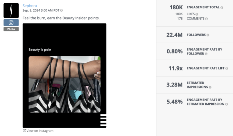Viewport: 233px width, 136px height.
Task: Click the info icon next to Comments
Action: 206,19
